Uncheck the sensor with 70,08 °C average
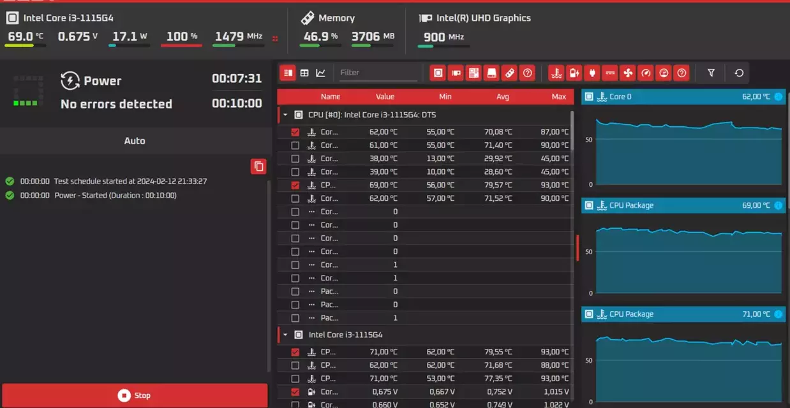The height and width of the screenshot is (408, 790). click(x=295, y=132)
